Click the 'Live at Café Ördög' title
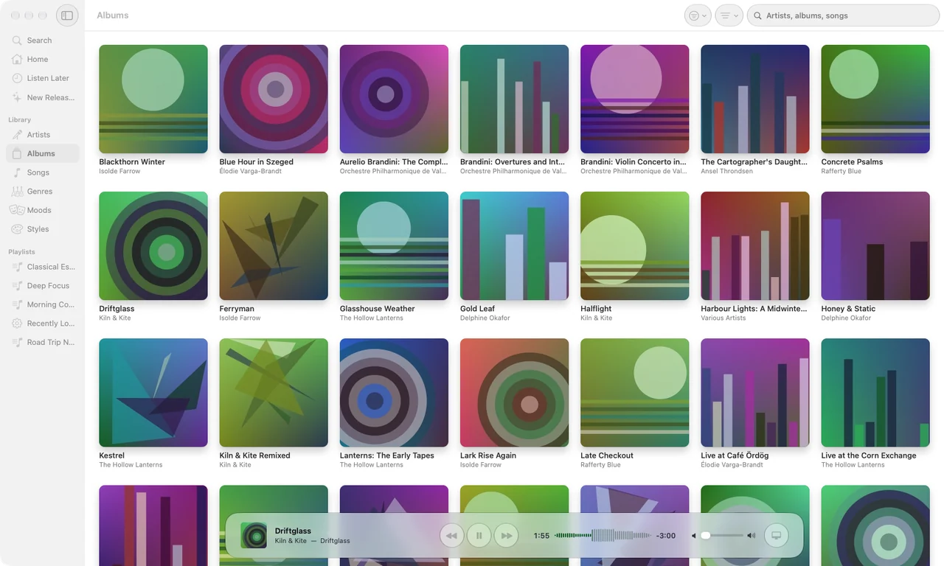 [x=735, y=455]
